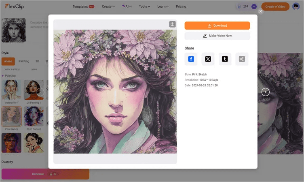Image resolution: width=304 pixels, height=182 pixels.
Task: Open the Templates menu item
Action: [x=82, y=6]
